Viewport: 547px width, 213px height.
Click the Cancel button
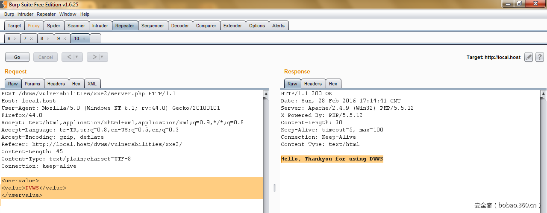[45, 57]
